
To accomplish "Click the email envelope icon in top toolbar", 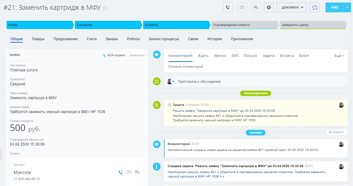I will (x=242, y=7).
